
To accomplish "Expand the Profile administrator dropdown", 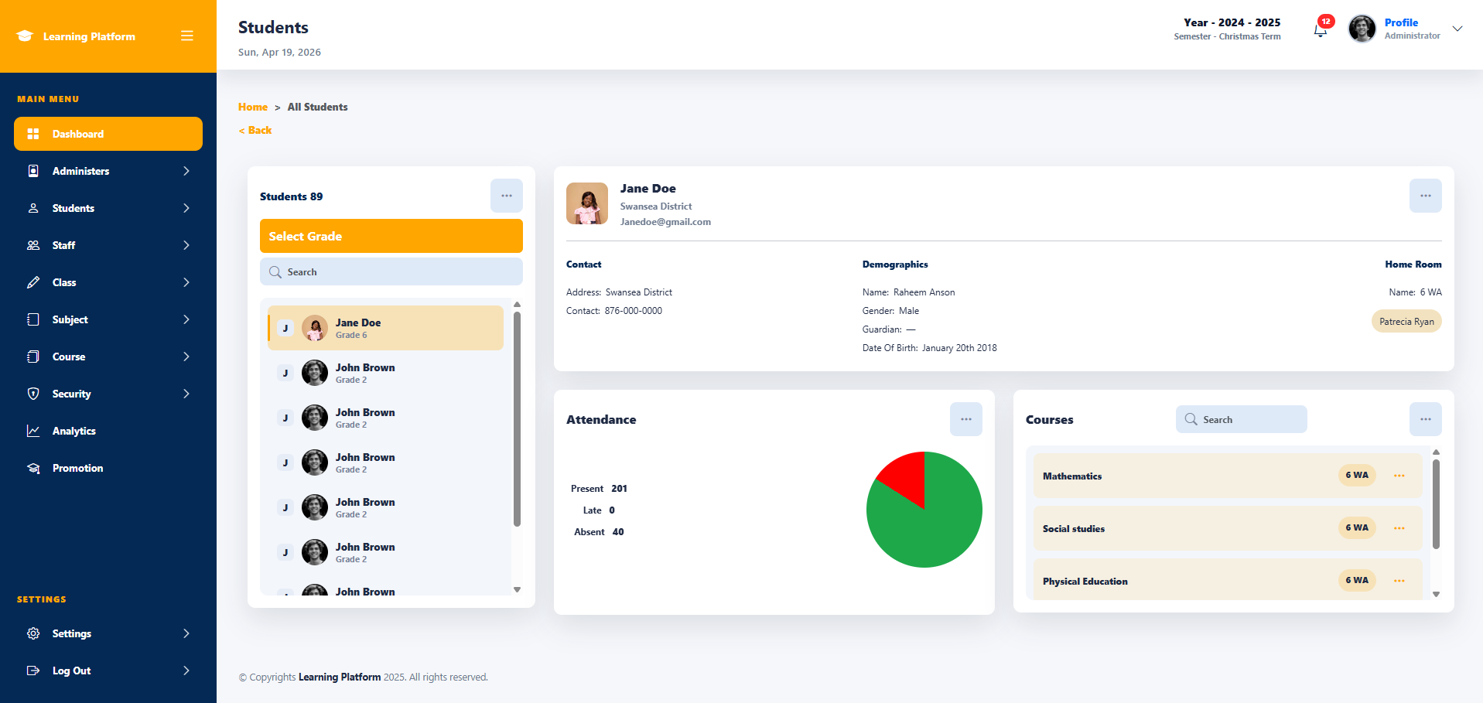I will (x=1457, y=29).
